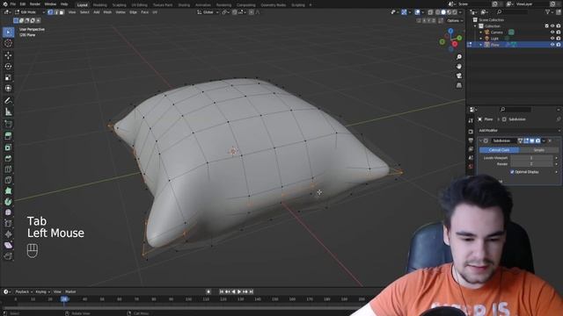
Task: Open the viewport Options dropdown
Action: coord(454,20)
